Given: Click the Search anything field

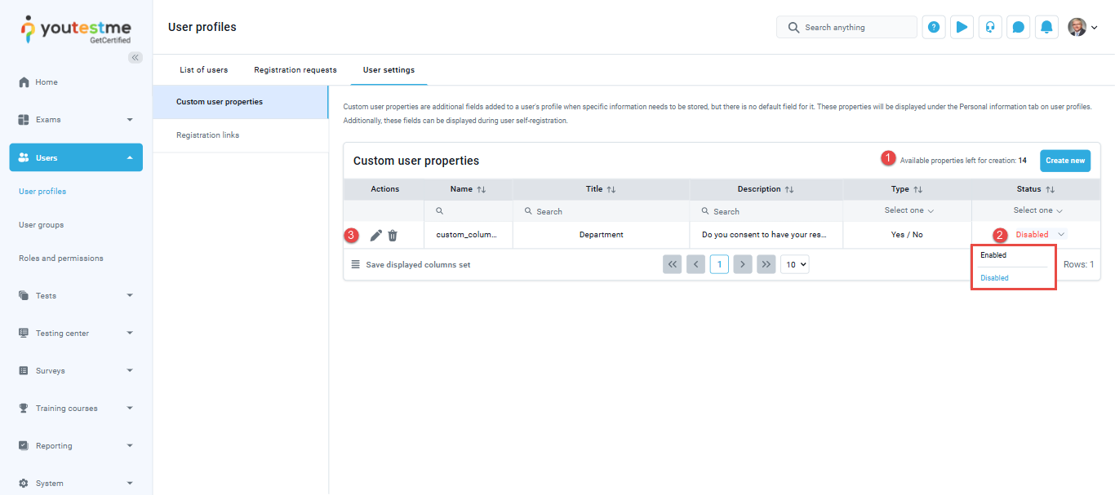Looking at the screenshot, I should point(846,27).
